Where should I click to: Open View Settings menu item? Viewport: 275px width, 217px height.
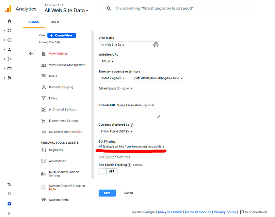58,54
